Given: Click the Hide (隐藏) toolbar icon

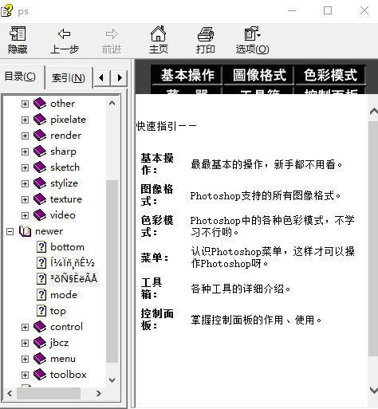Looking at the screenshot, I should pyautogui.click(x=18, y=33).
